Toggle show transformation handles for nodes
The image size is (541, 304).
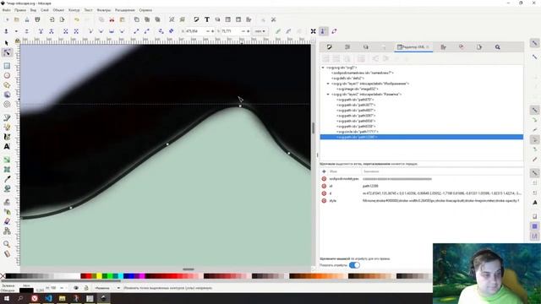[313, 31]
